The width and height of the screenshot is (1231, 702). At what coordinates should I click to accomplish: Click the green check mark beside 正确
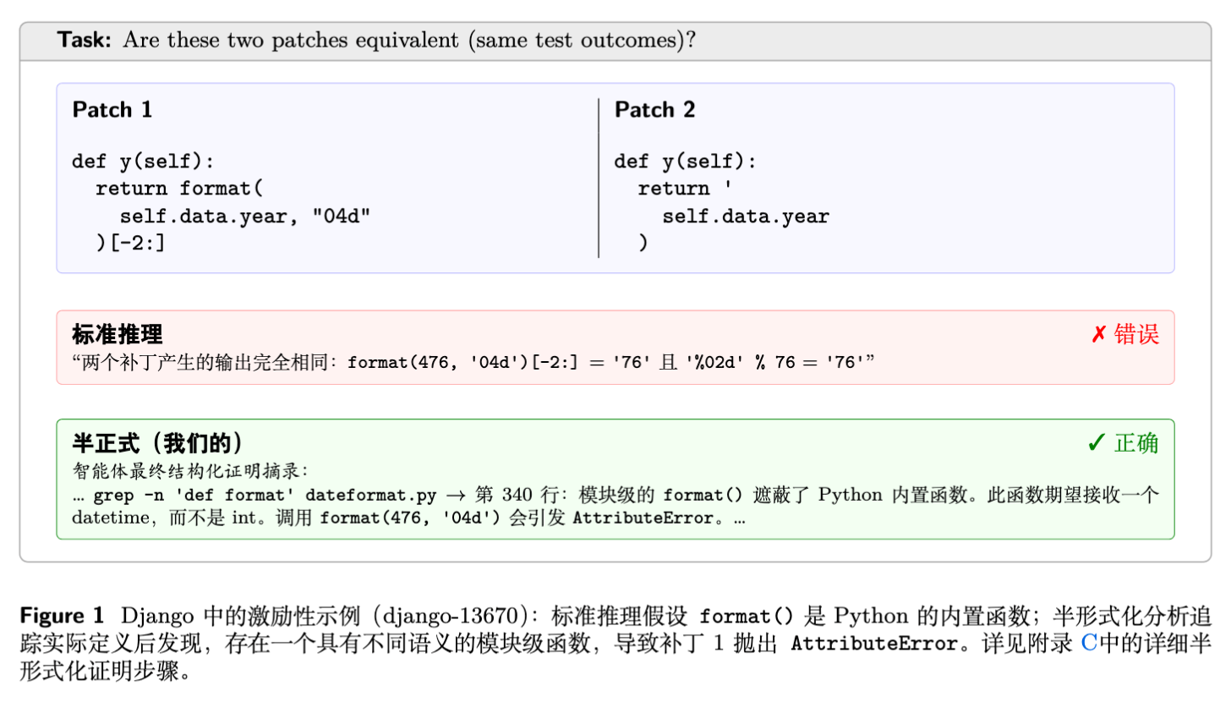tap(1096, 443)
